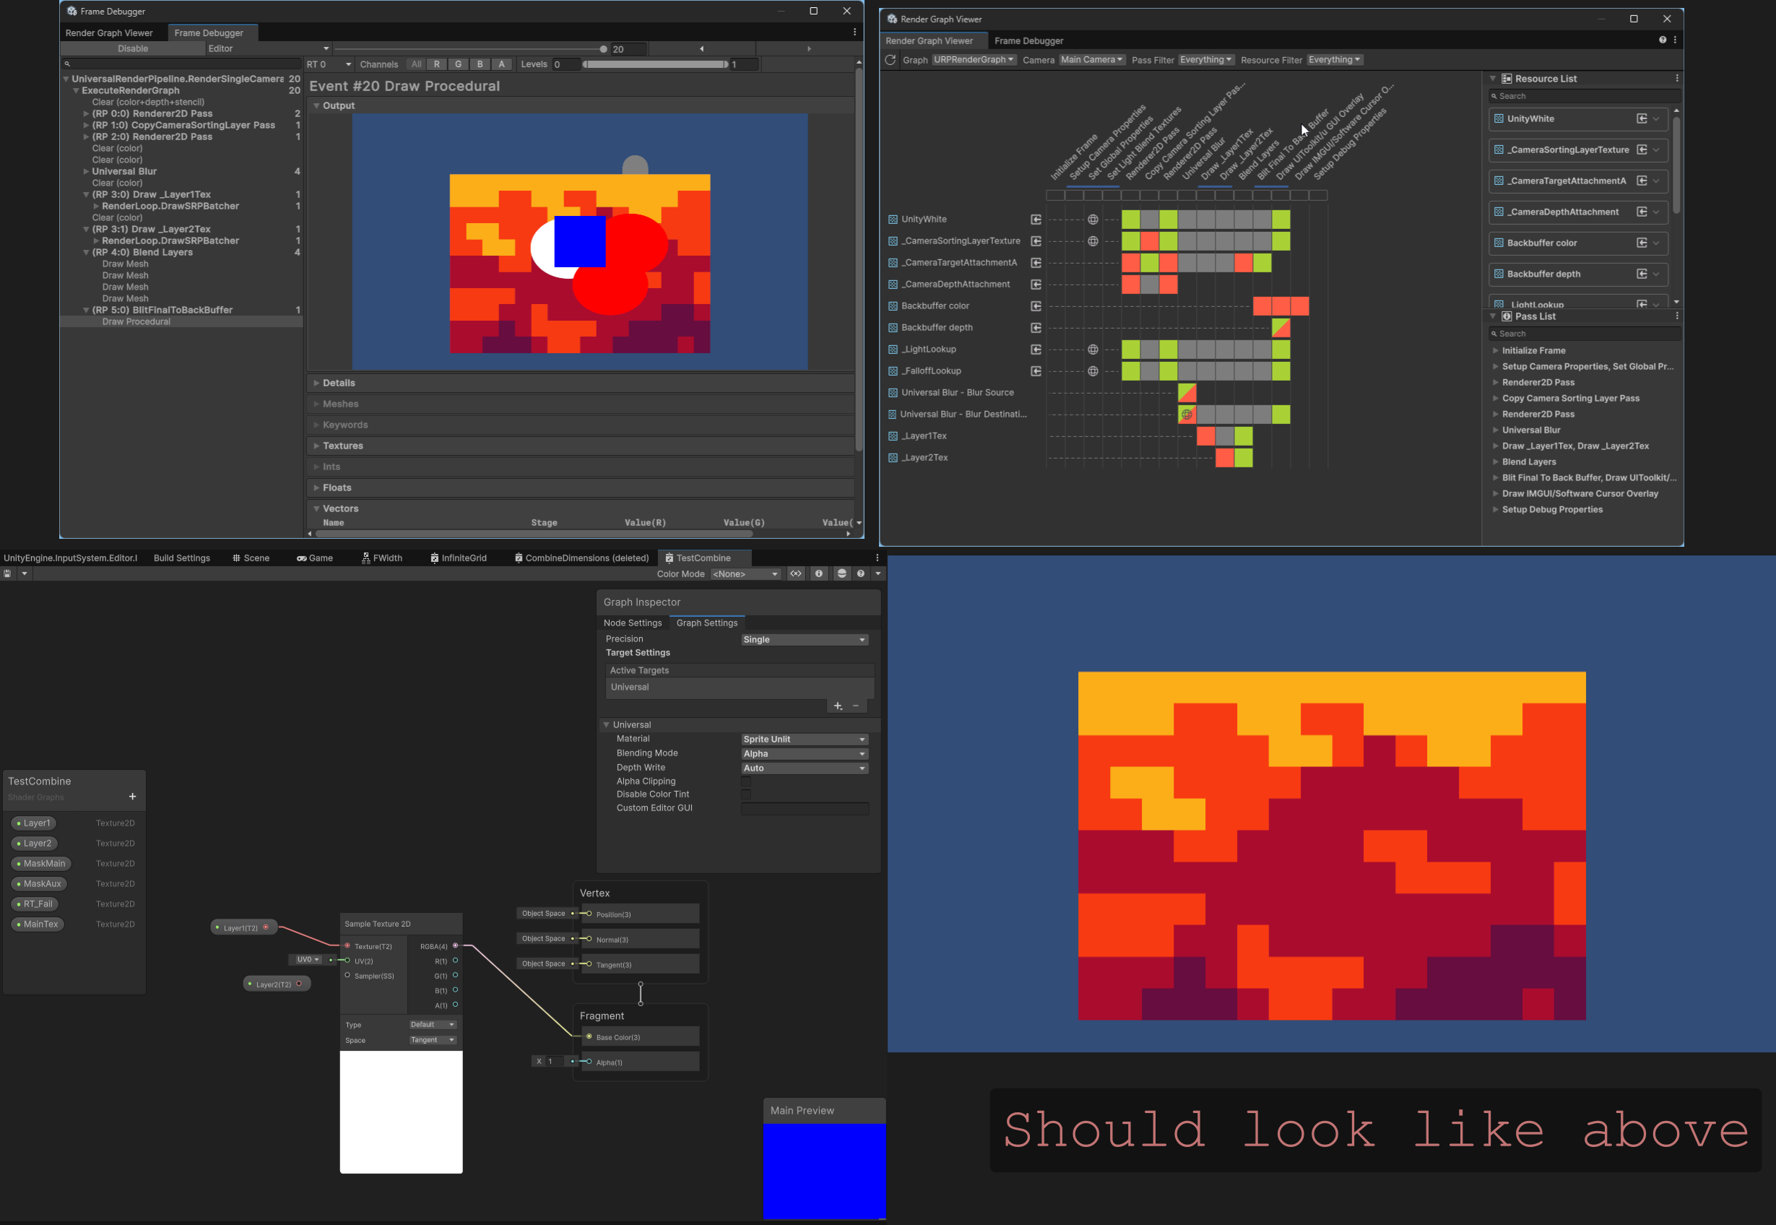Toggle the R channel in Frame Debugger

(x=437, y=64)
